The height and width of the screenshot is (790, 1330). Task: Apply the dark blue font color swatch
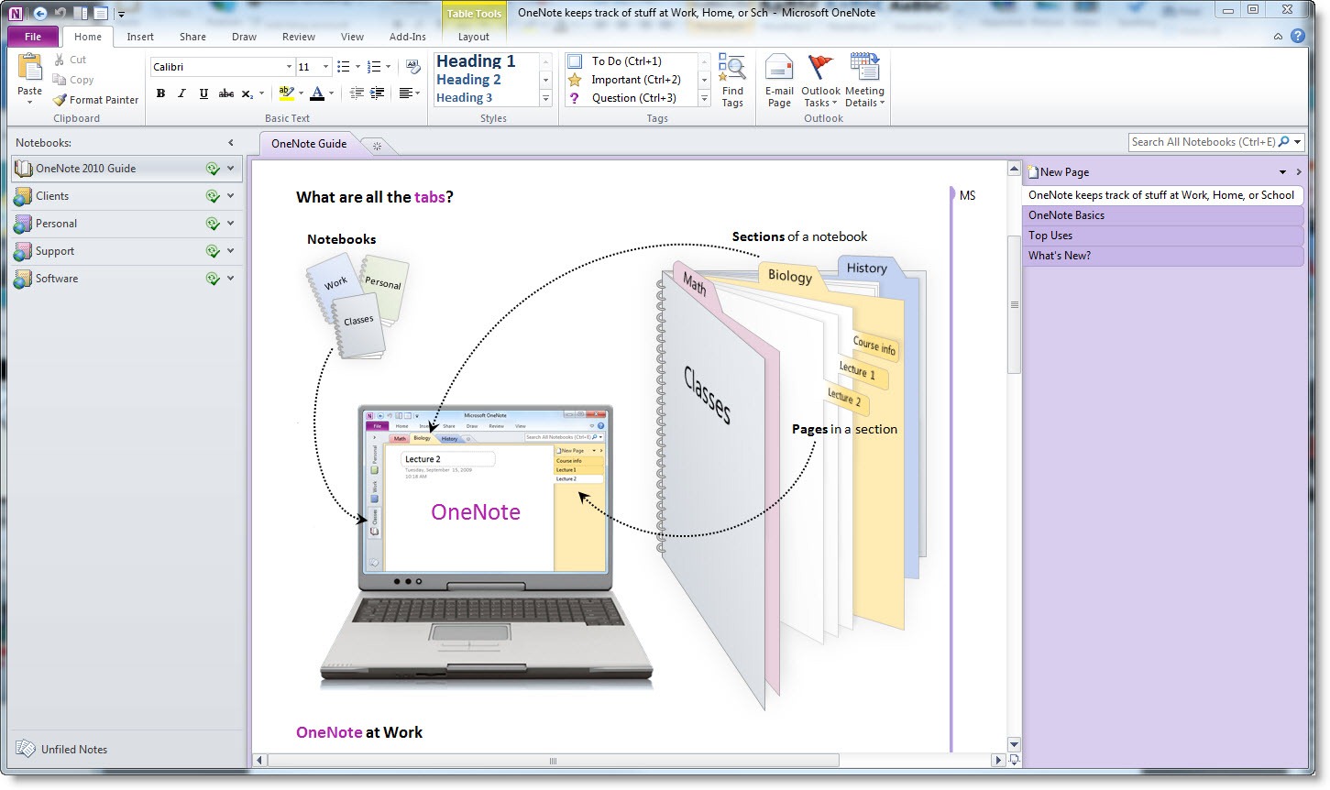317,93
